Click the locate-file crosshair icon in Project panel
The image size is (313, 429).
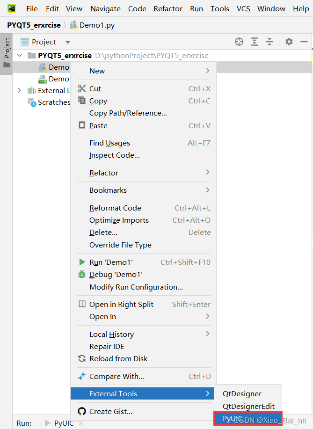[x=239, y=42]
